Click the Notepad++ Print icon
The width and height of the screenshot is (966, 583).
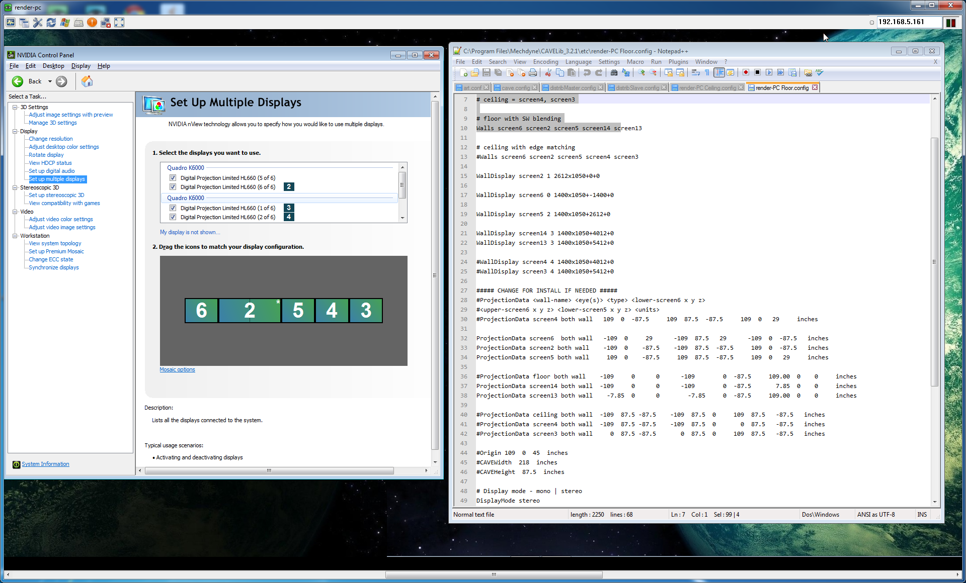533,73
